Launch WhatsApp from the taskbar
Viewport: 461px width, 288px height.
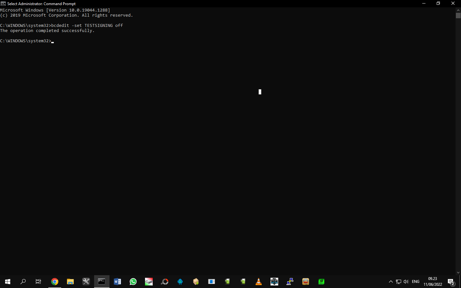[x=133, y=282]
